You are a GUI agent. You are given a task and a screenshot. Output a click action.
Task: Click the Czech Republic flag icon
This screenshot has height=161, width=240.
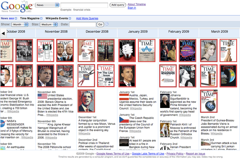click(124, 119)
